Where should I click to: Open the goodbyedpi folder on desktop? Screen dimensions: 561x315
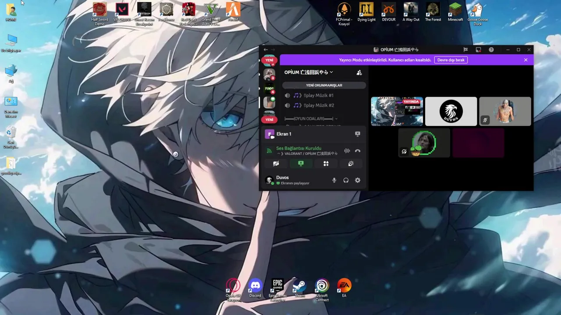click(11, 165)
